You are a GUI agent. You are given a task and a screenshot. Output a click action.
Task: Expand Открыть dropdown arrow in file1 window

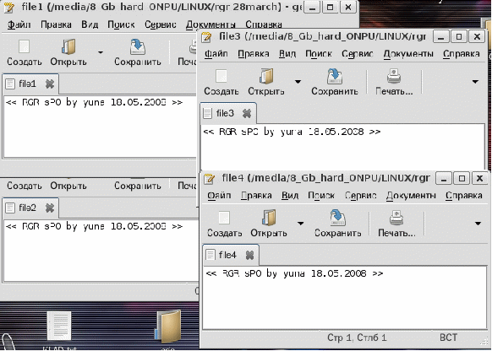(x=101, y=52)
